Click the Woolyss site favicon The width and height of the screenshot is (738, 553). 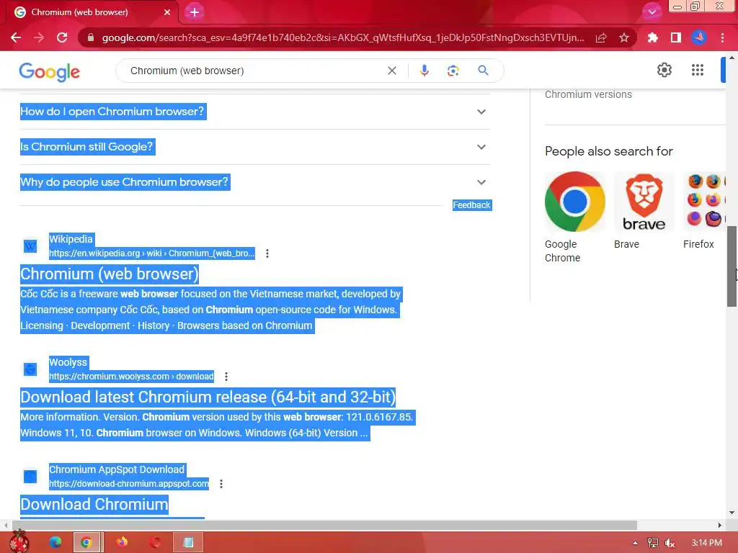pos(30,369)
